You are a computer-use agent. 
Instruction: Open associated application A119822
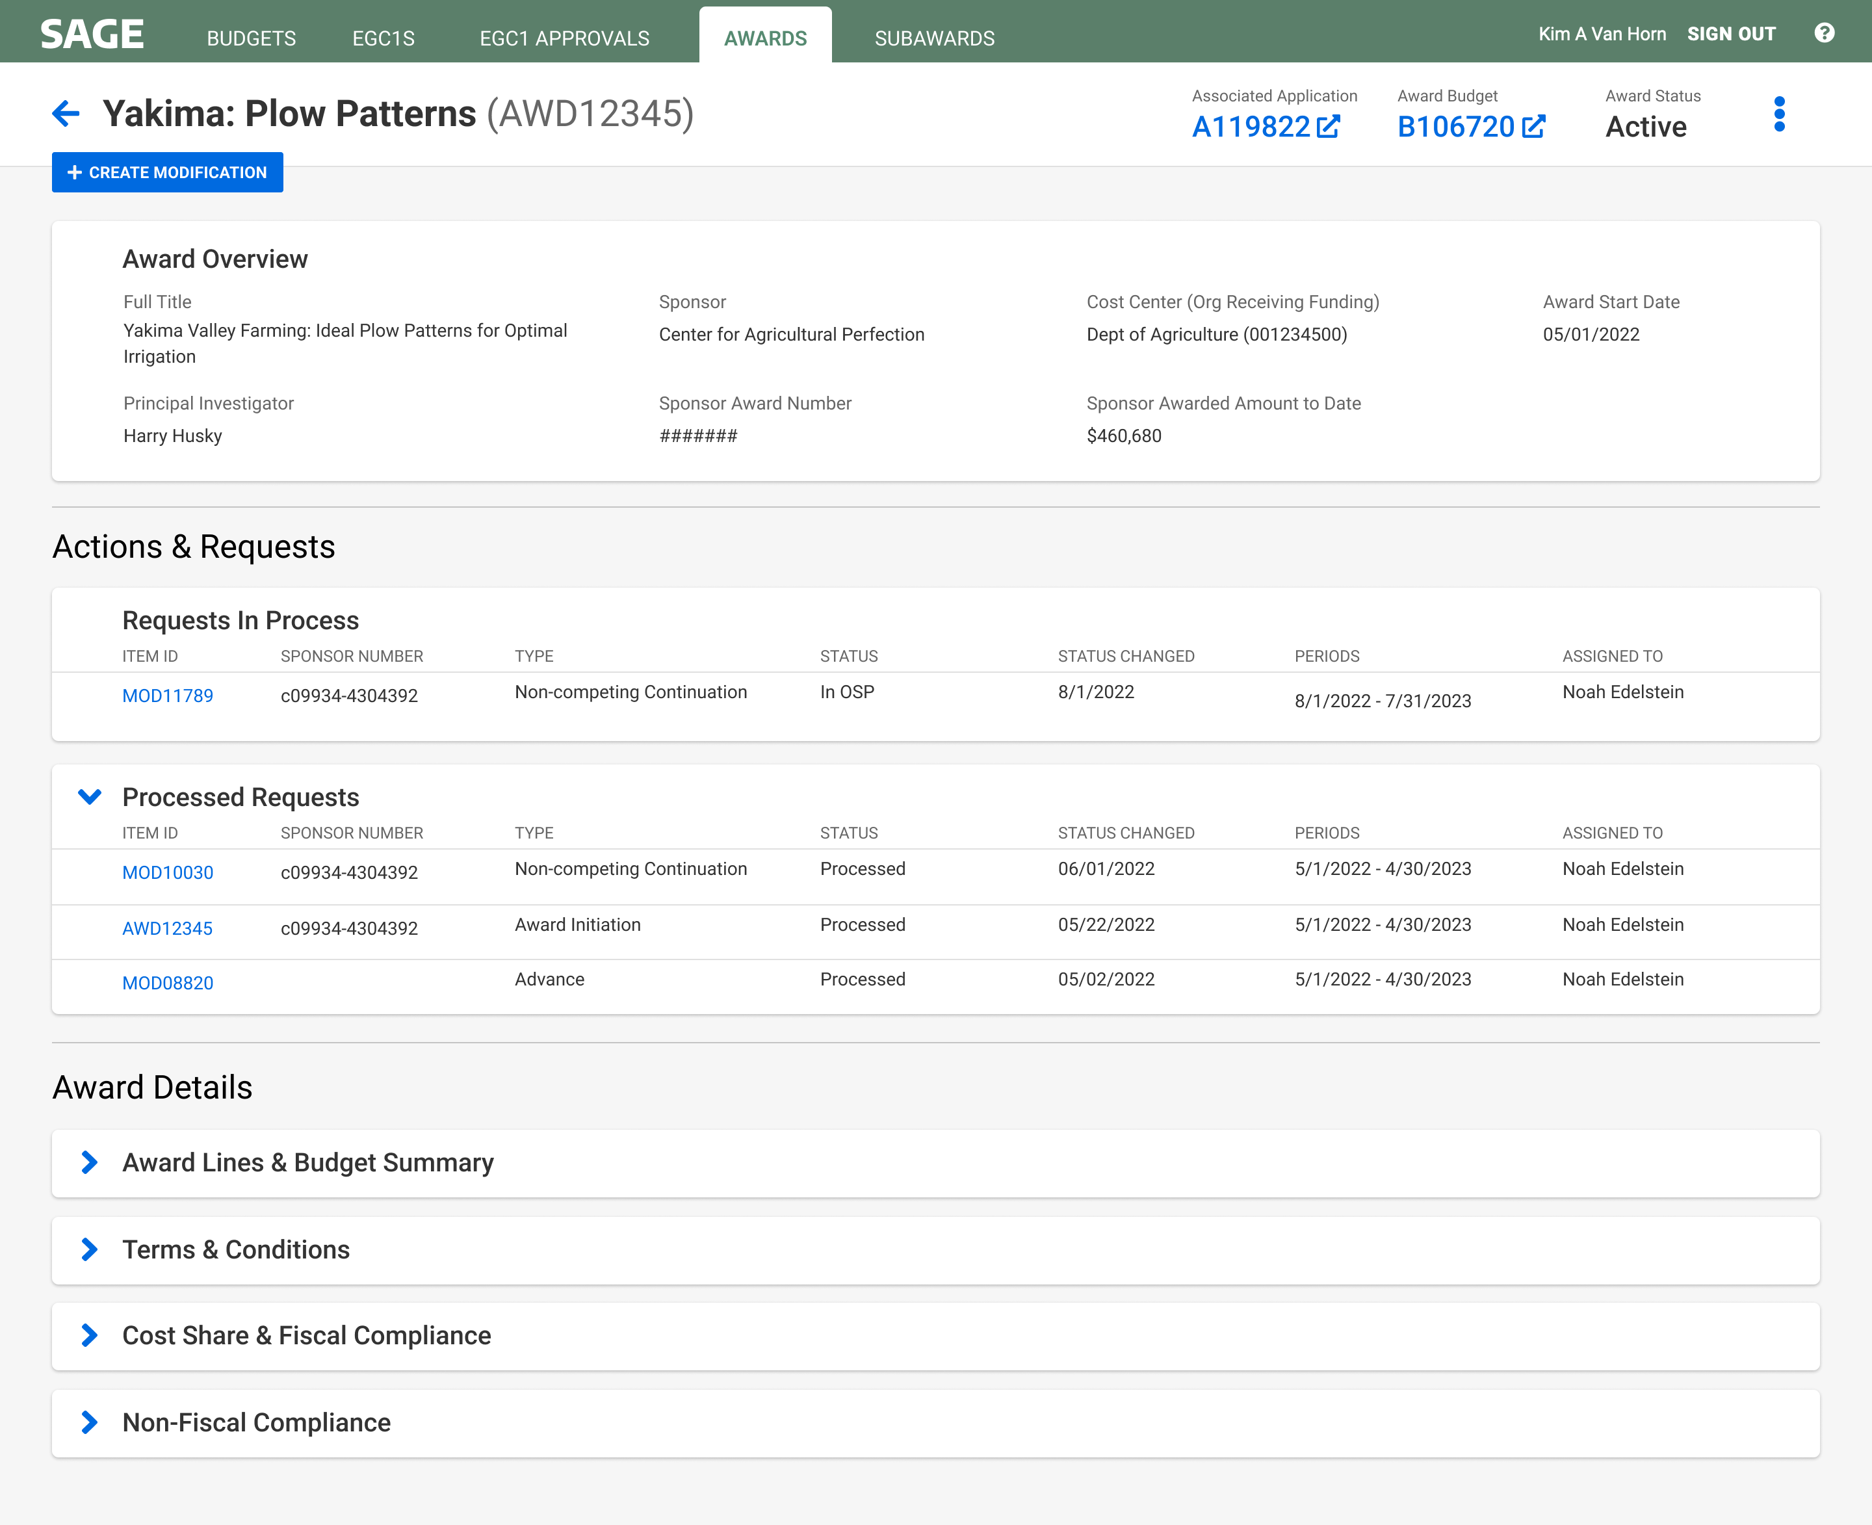(1251, 127)
